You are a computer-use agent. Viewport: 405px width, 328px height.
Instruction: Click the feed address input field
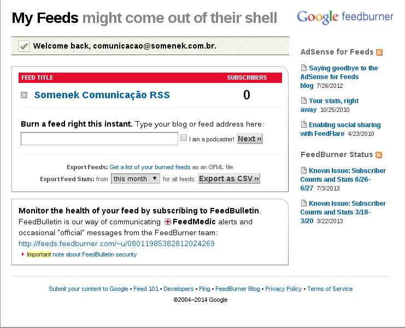(x=99, y=139)
